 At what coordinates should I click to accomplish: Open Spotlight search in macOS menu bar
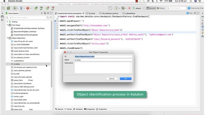coord(191,1)
